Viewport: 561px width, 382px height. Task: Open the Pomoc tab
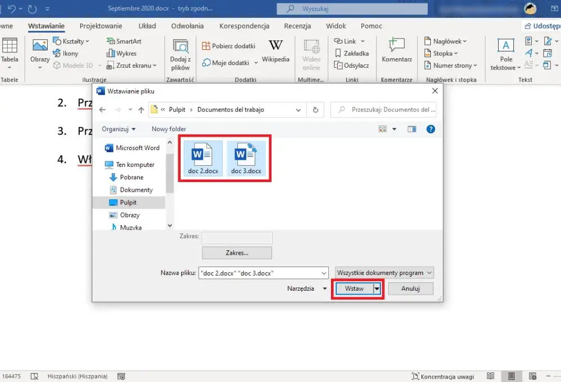(371, 26)
